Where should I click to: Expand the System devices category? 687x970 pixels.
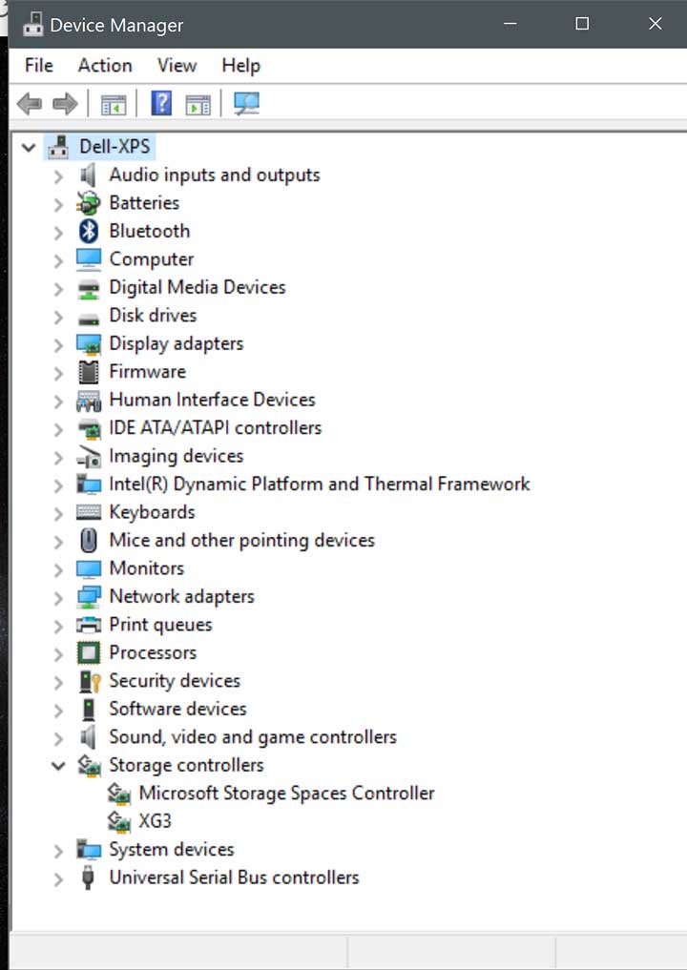[58, 851]
